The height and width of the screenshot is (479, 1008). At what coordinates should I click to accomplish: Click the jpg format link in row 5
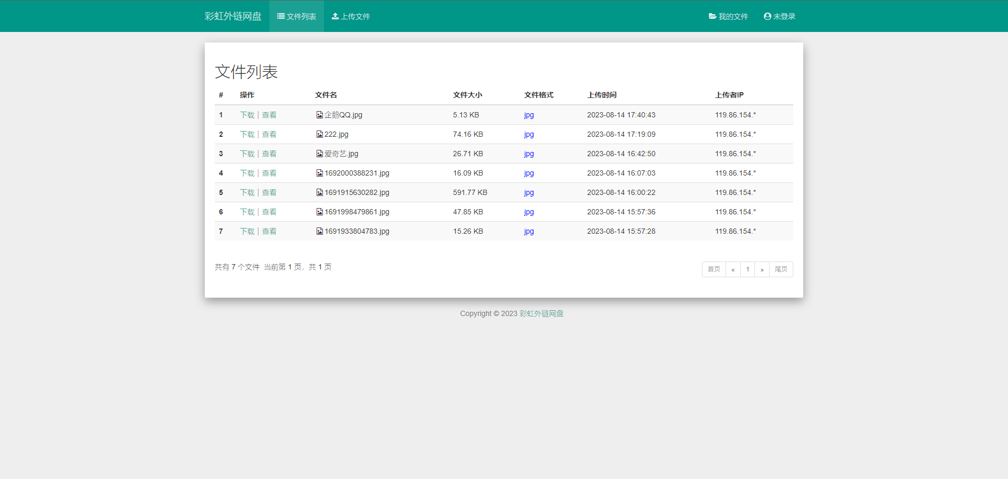pyautogui.click(x=529, y=193)
